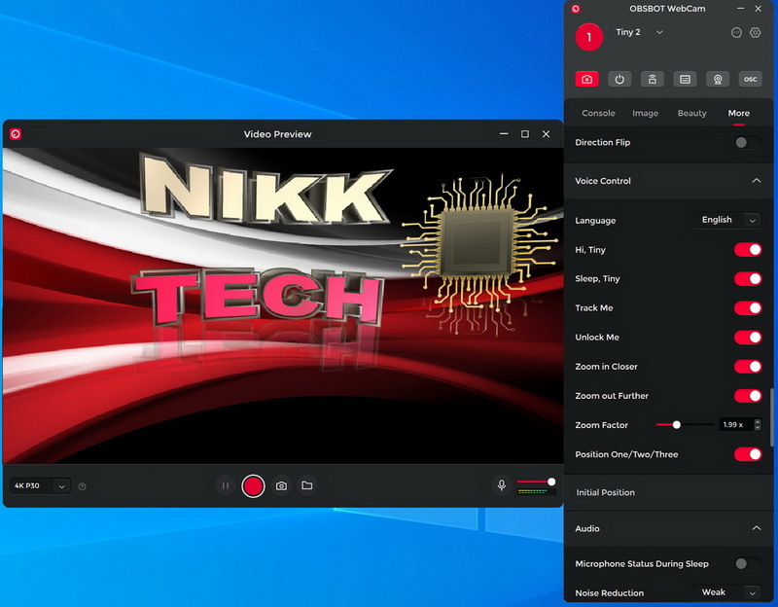Decrease Zoom Factor with stepper down arrow
The width and height of the screenshot is (778, 607).
point(758,427)
